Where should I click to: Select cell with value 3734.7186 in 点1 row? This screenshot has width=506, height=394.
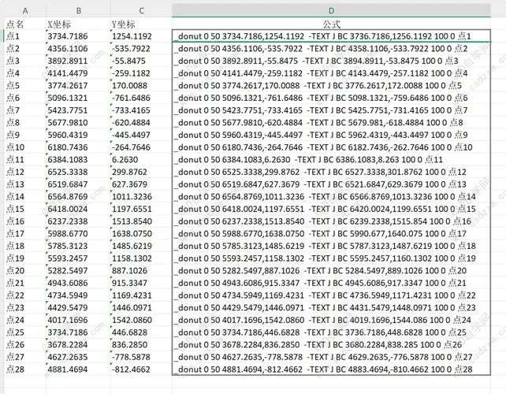[78, 36]
